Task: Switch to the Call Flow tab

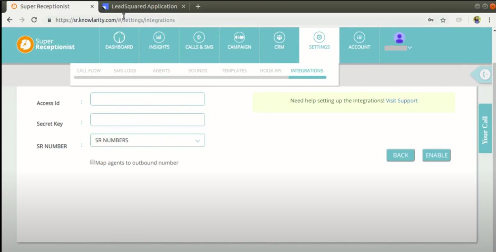Action: [x=89, y=71]
